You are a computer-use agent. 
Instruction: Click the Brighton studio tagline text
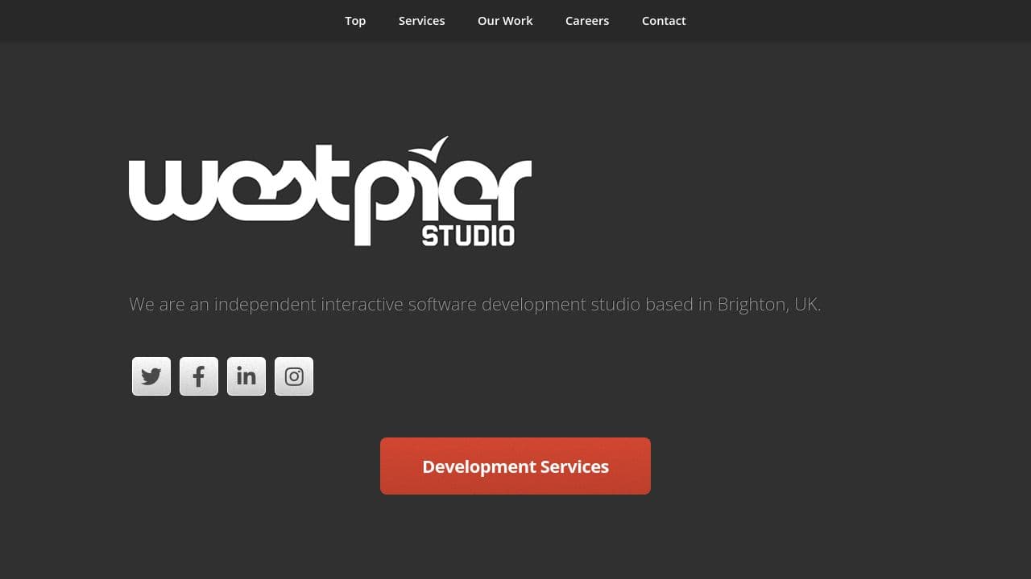474,304
